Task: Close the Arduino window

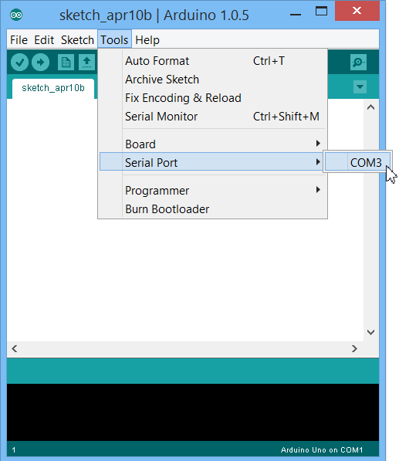Action: tap(357, 11)
